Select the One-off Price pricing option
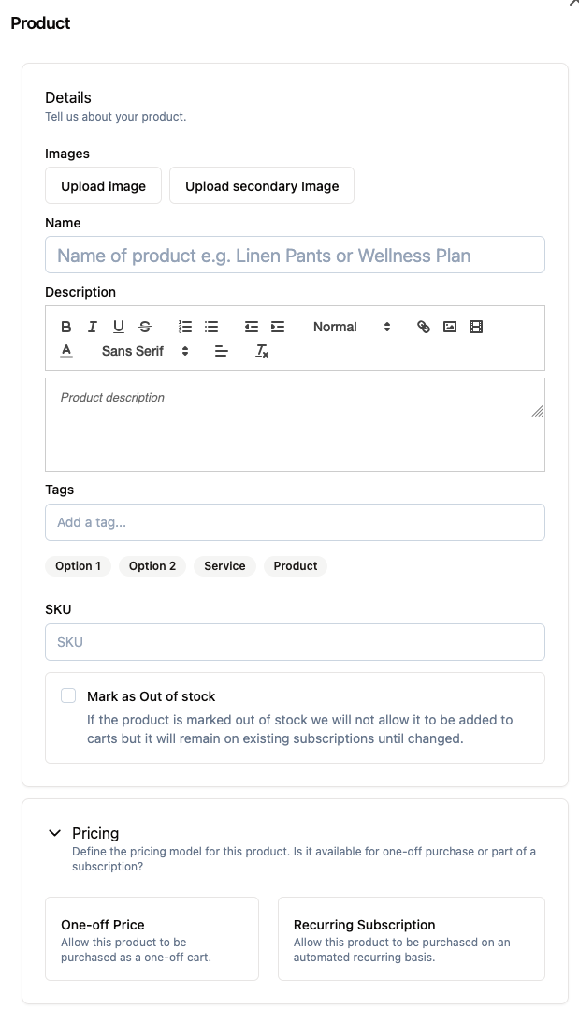Image resolution: width=579 pixels, height=1009 pixels. click(x=152, y=938)
